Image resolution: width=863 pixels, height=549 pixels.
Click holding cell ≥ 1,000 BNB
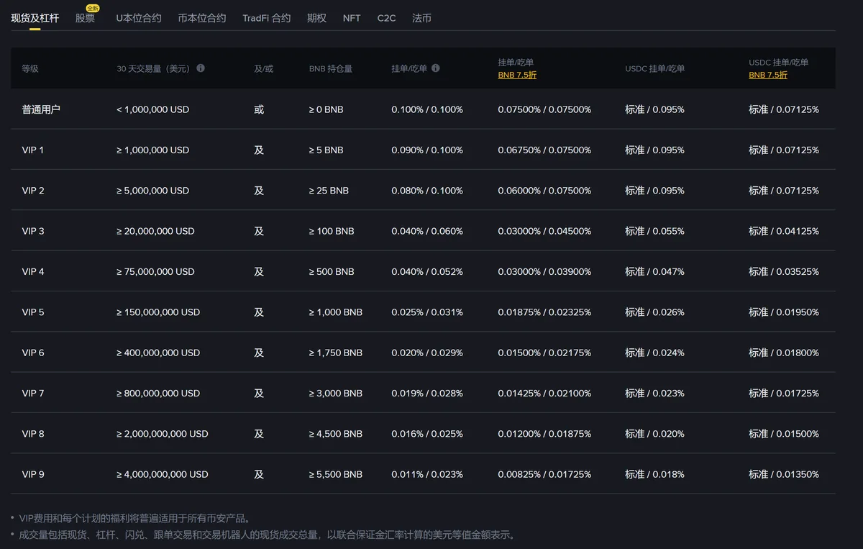coord(335,312)
